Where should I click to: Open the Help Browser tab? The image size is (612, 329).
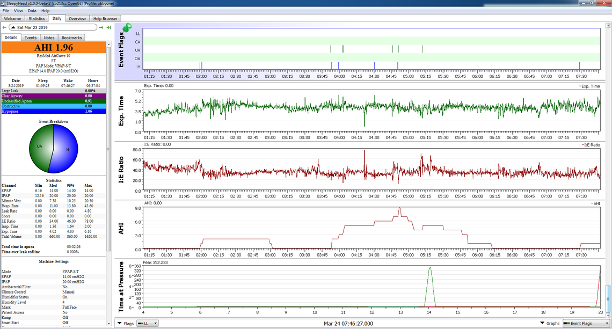(105, 18)
